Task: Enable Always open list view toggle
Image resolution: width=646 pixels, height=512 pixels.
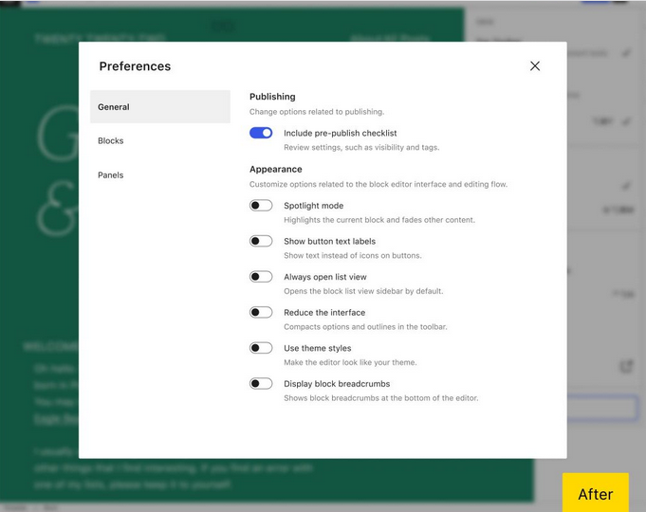Action: pyautogui.click(x=261, y=277)
